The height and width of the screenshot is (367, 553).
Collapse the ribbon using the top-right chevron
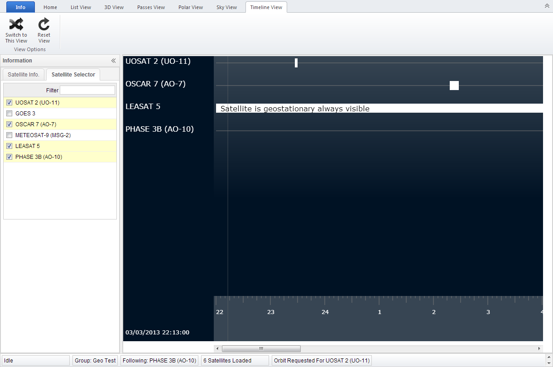click(547, 6)
